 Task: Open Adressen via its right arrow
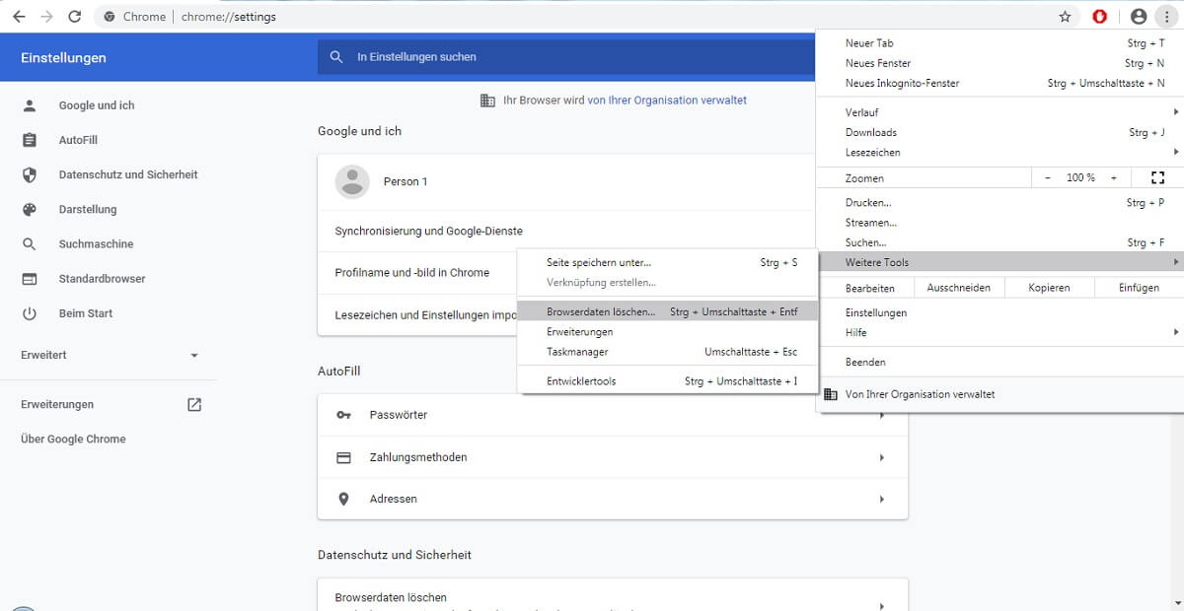point(882,500)
